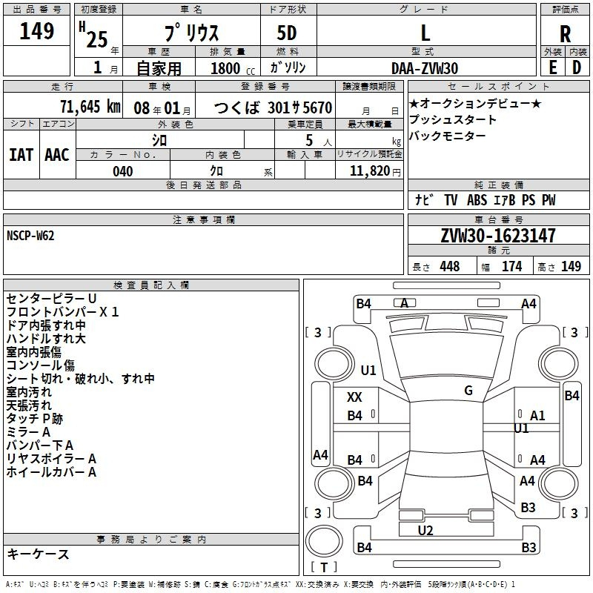The image size is (593, 593).
Task: Click inspector note 室内内張傷
Action: pyautogui.click(x=33, y=352)
